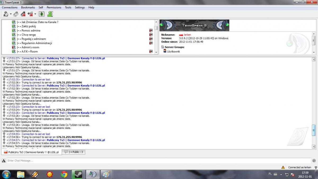
Task: Click server name link at 17:51:27 log line
Action: (76, 58)
